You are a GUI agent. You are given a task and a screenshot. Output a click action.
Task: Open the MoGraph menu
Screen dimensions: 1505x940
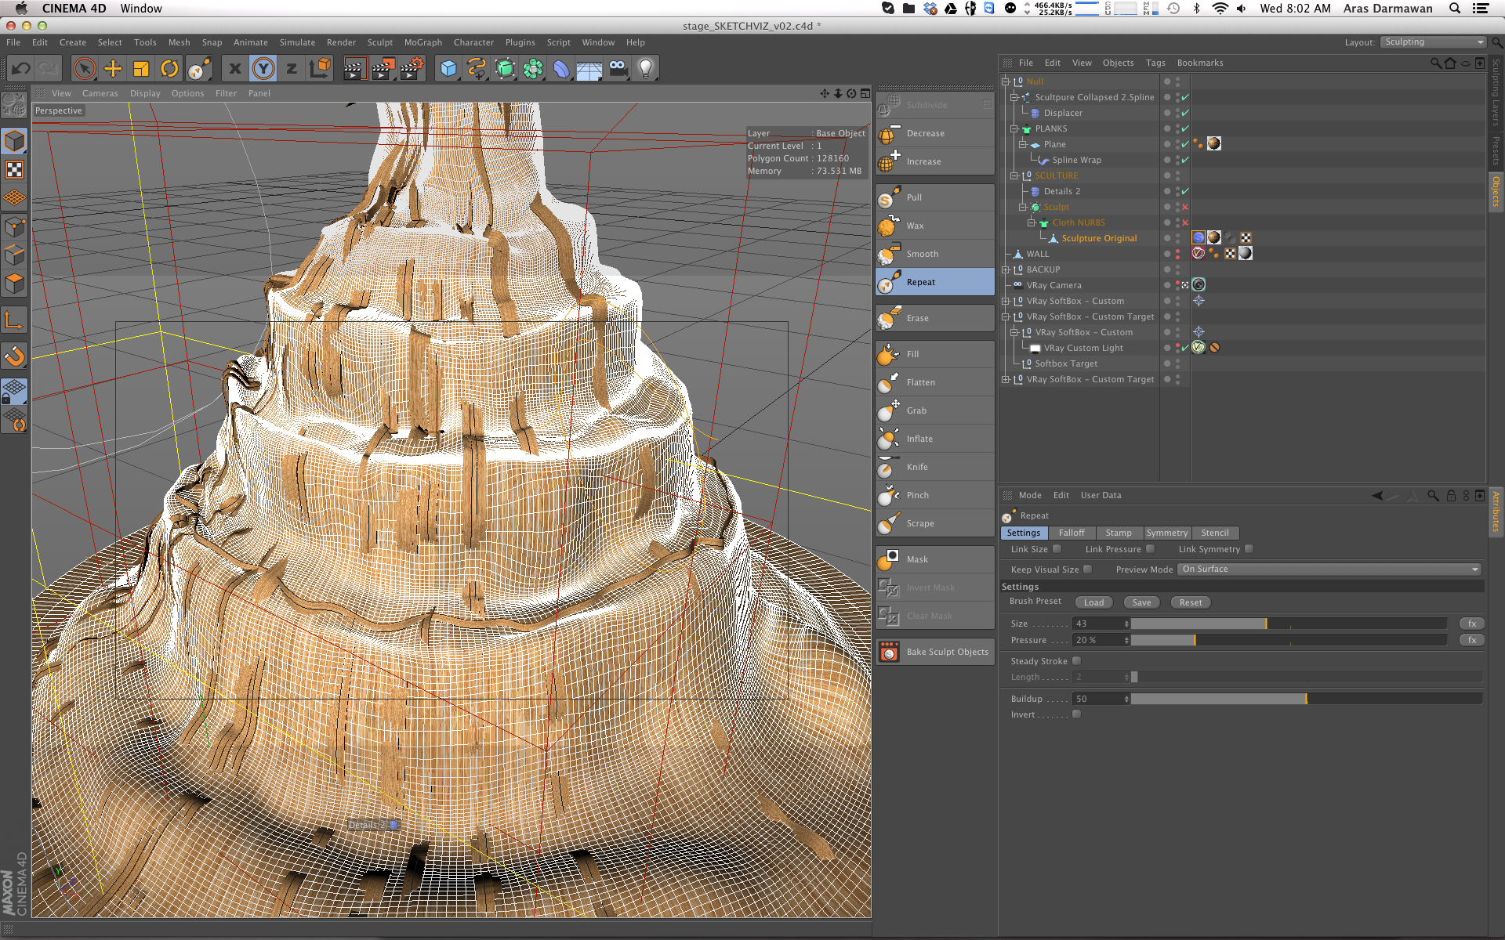(422, 42)
